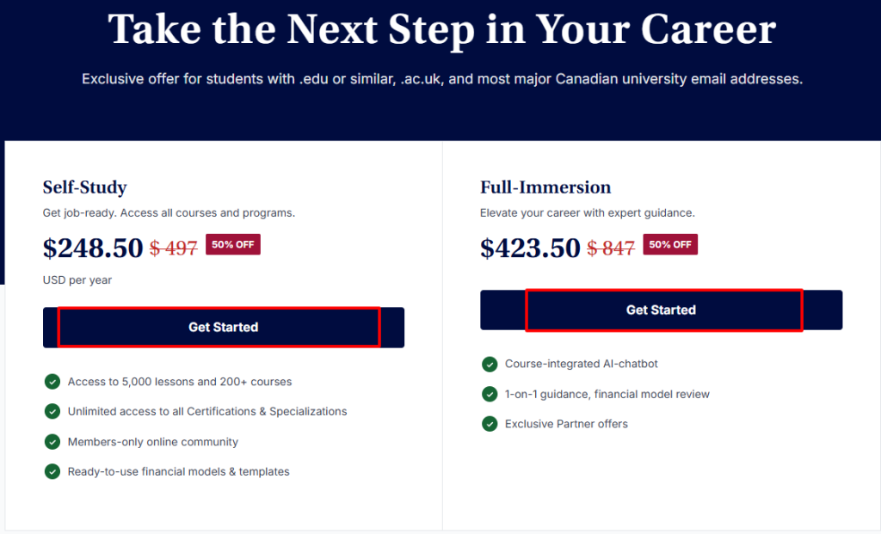Click the exclusive student offer description text
The image size is (881, 534).
pyautogui.click(x=440, y=78)
